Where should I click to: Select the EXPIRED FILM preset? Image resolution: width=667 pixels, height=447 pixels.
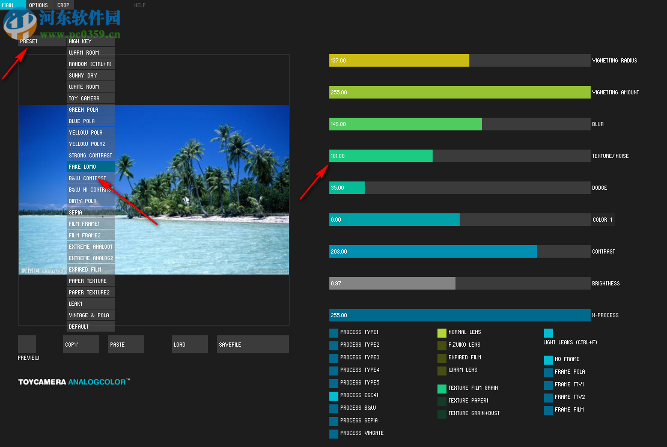91,270
